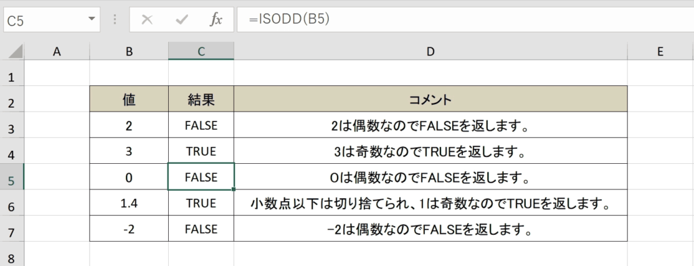The width and height of the screenshot is (694, 266).
Task: Select the 結果 header cell
Action: pyautogui.click(x=201, y=99)
